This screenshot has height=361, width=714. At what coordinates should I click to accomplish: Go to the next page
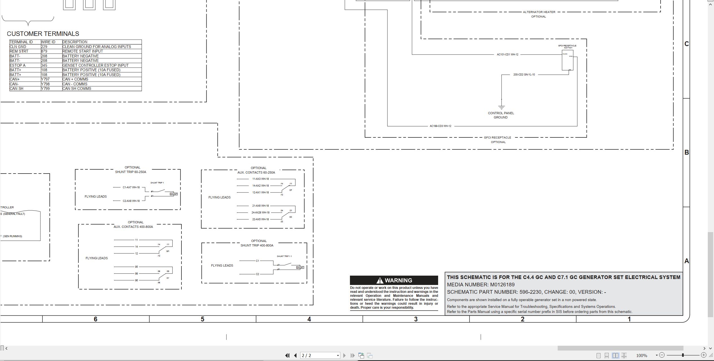[x=344, y=355]
